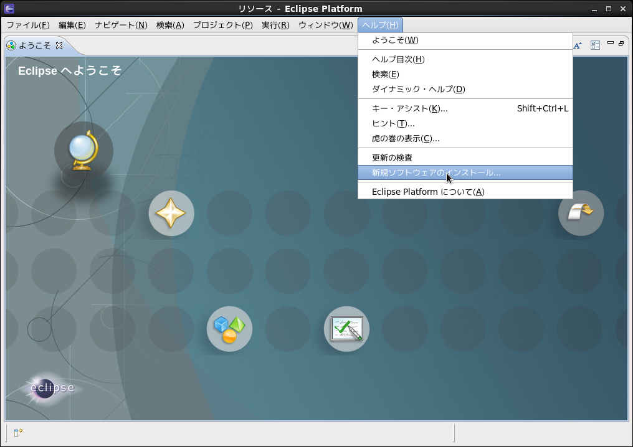The height and width of the screenshot is (447, 633).
Task: Open the 検索(A) menu
Action: point(170,25)
